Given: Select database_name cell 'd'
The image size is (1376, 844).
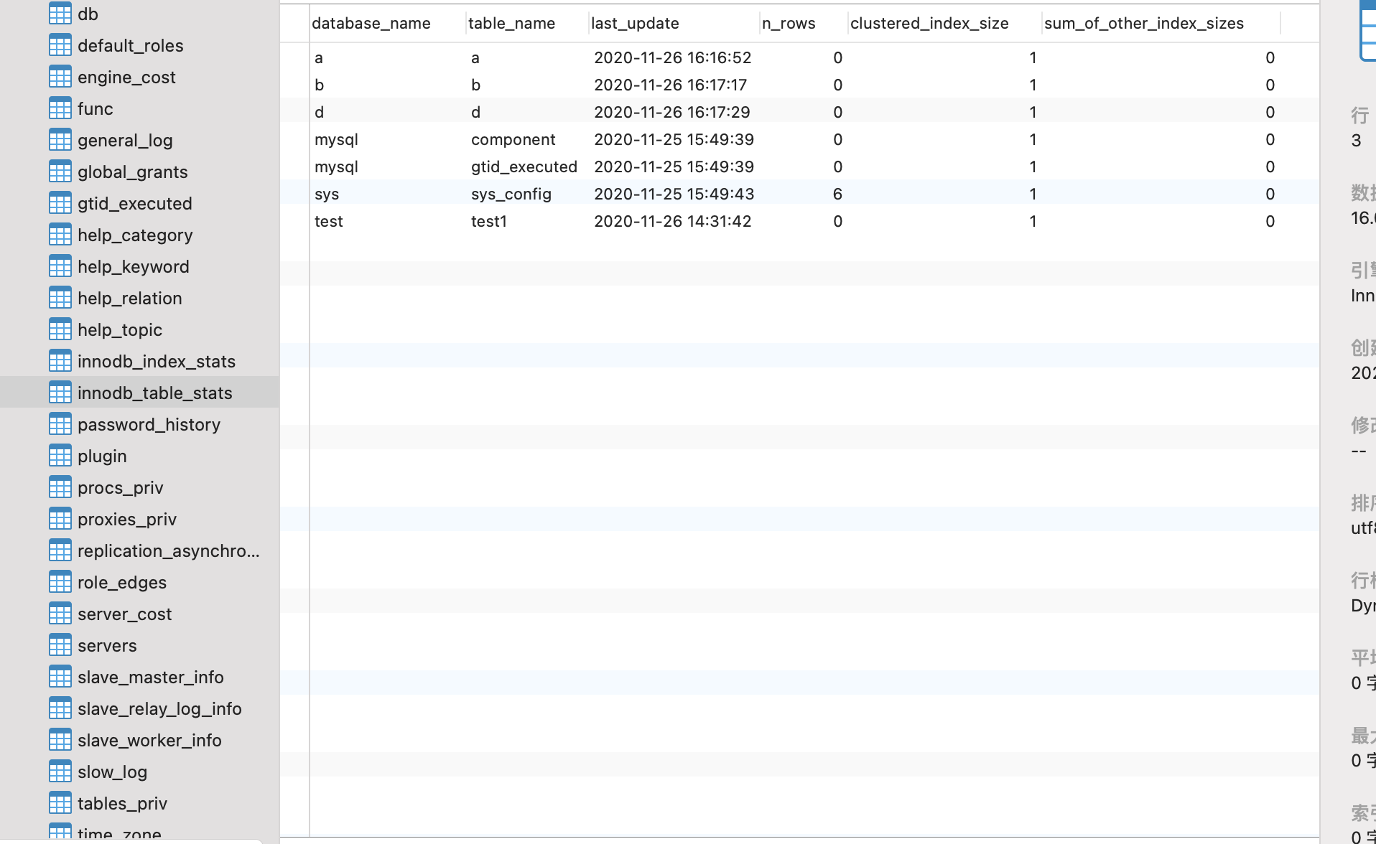Looking at the screenshot, I should point(320,112).
